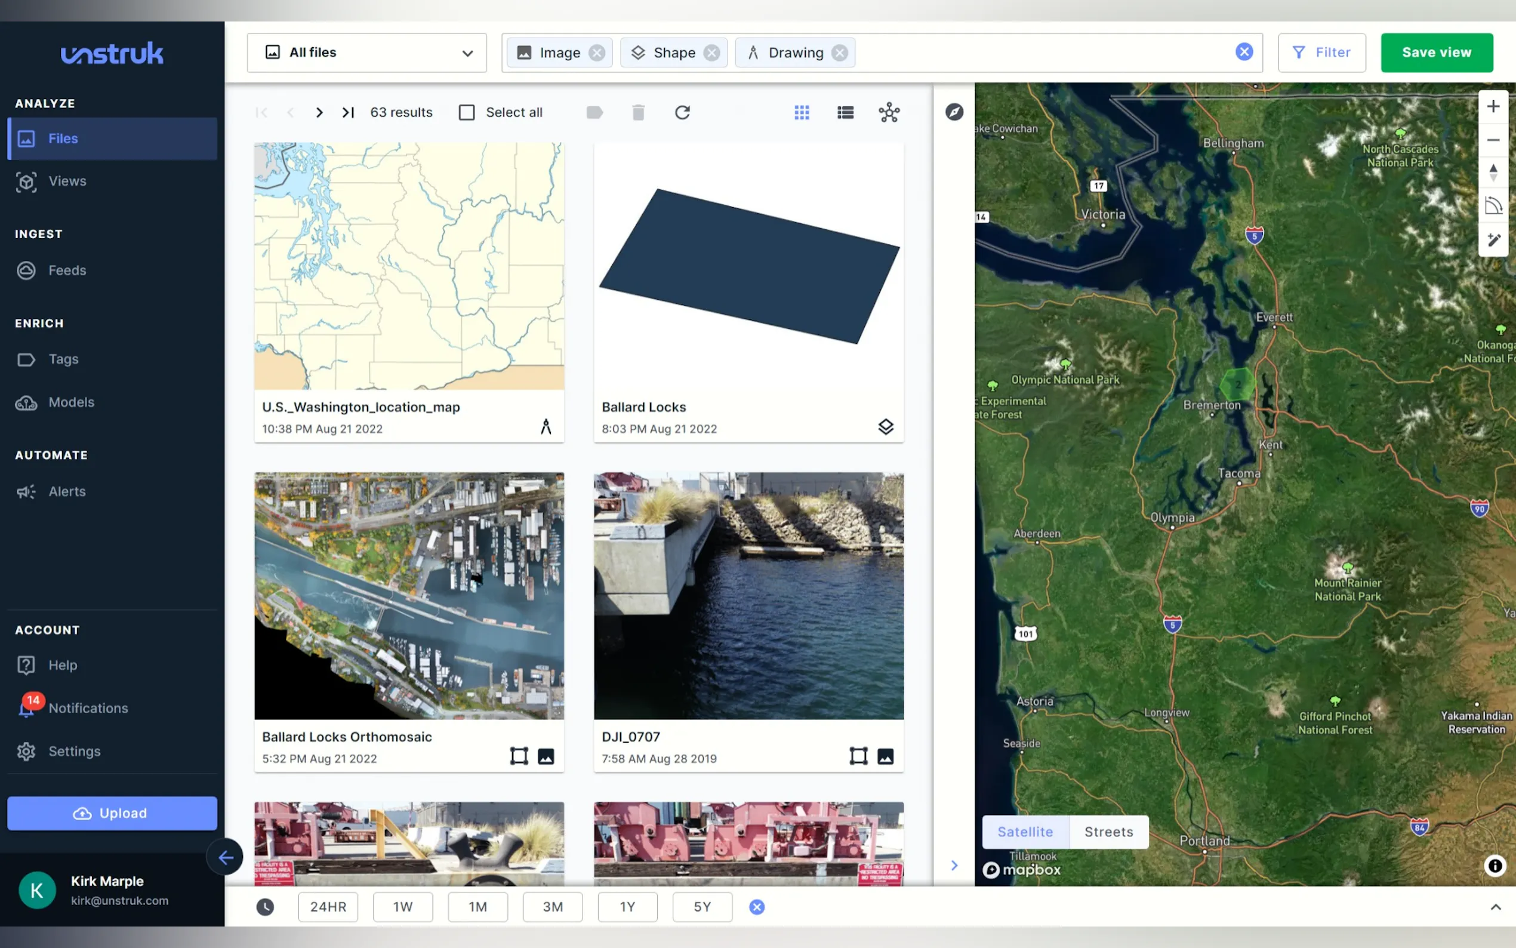The image size is (1516, 948).
Task: Open the graph view icon
Action: pos(889,112)
